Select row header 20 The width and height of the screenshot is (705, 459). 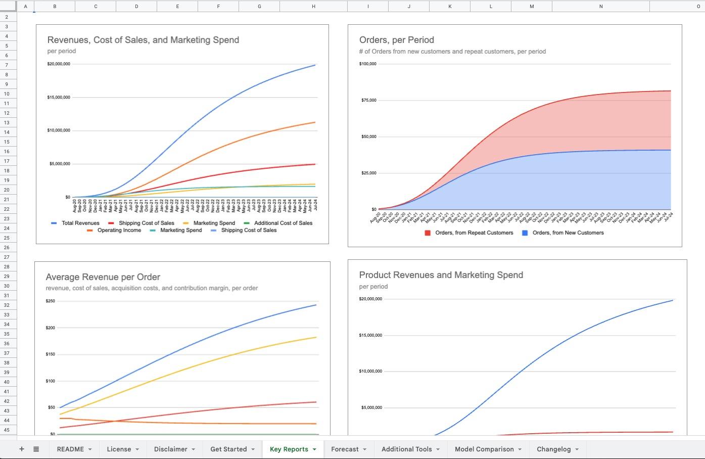pyautogui.click(x=8, y=190)
